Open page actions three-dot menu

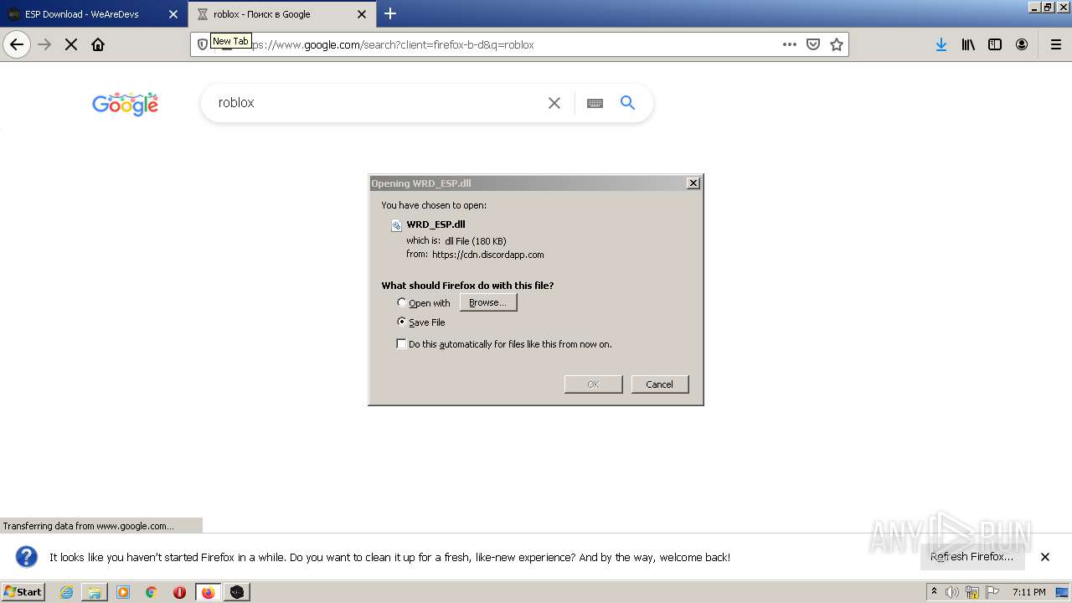(x=790, y=44)
